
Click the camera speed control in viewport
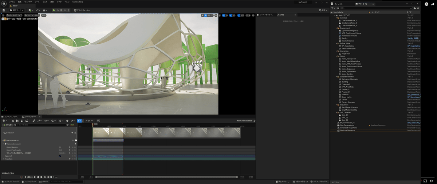tap(248, 15)
